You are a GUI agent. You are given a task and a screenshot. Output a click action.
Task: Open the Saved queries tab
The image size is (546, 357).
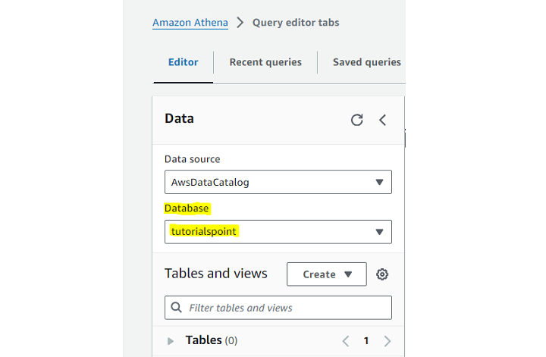(366, 62)
